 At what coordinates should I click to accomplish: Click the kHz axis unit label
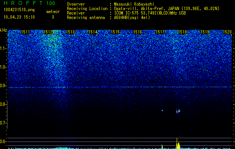point(3,30)
